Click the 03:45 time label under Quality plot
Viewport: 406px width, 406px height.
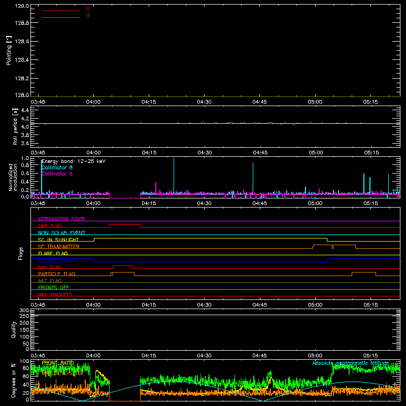tap(38, 356)
